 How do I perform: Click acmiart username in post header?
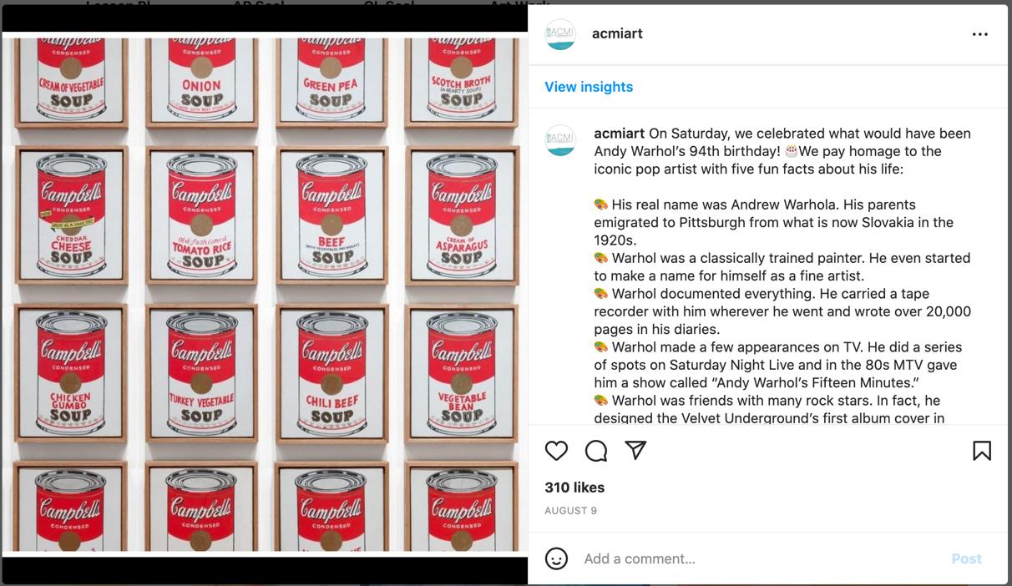tap(617, 33)
